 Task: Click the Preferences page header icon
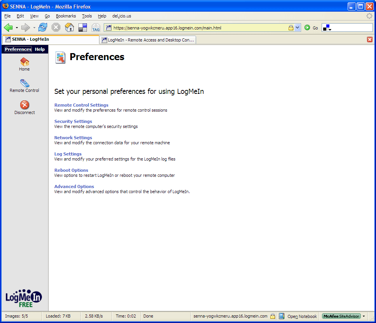point(61,57)
